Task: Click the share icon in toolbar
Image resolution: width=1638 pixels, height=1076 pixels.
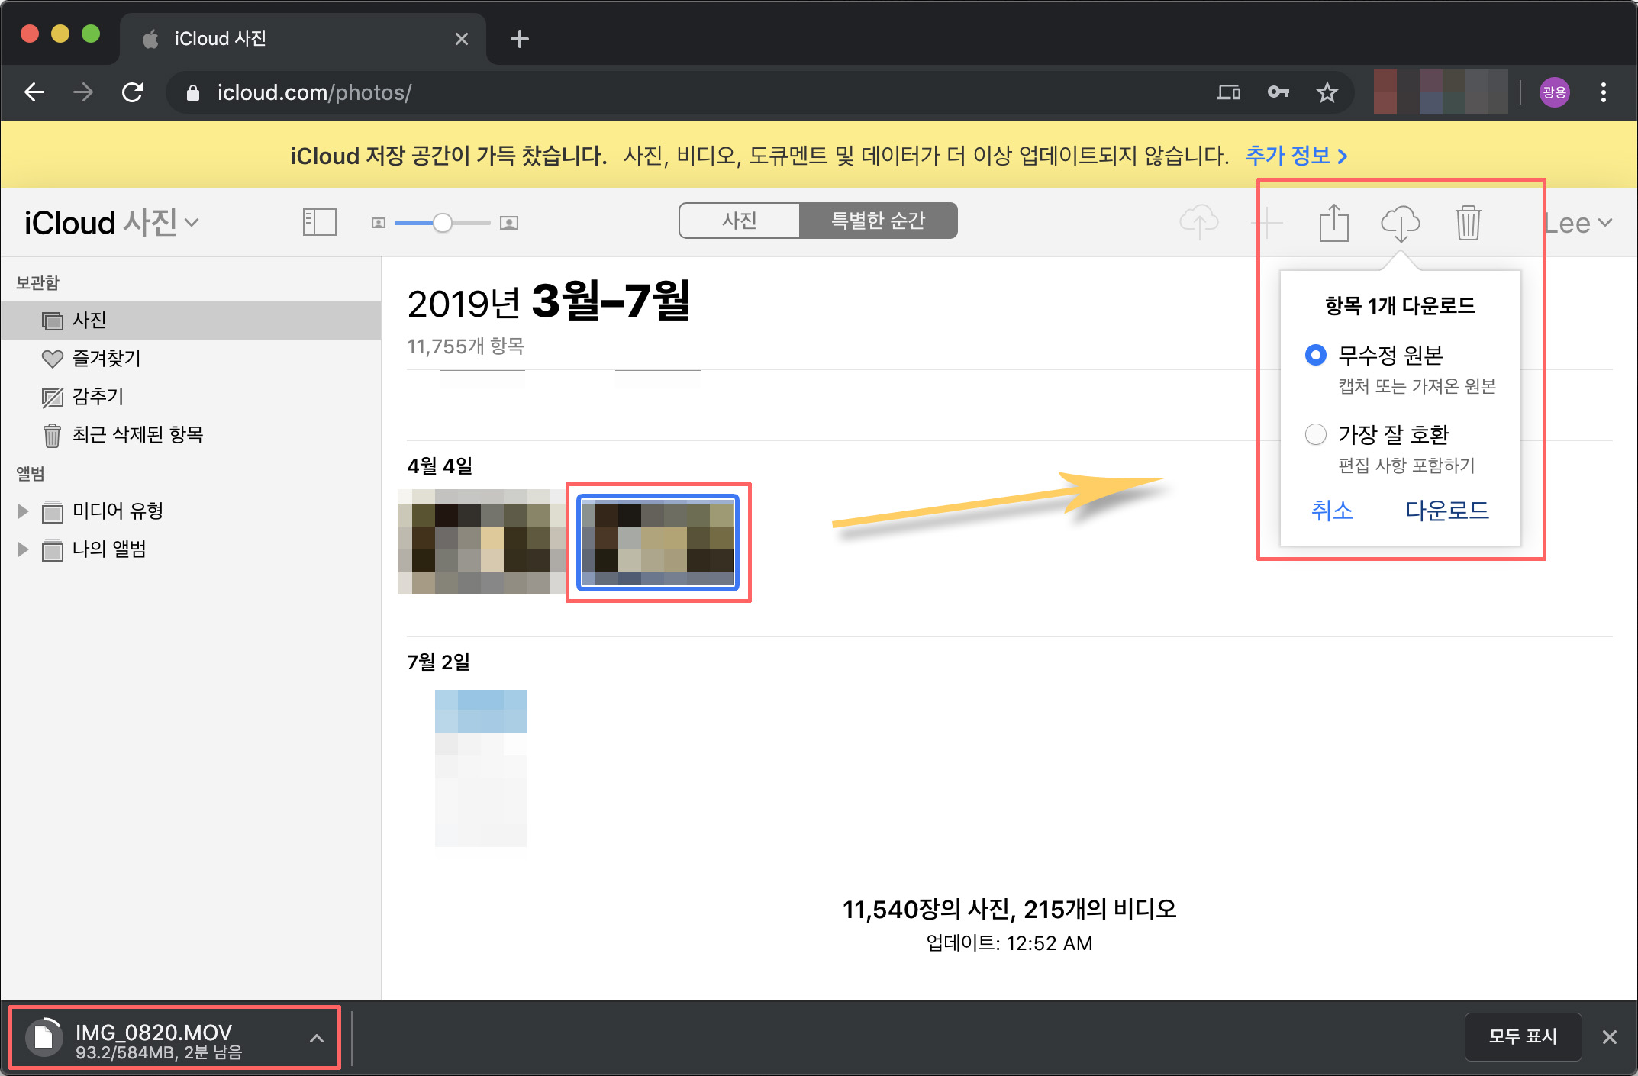Action: coord(1333,223)
